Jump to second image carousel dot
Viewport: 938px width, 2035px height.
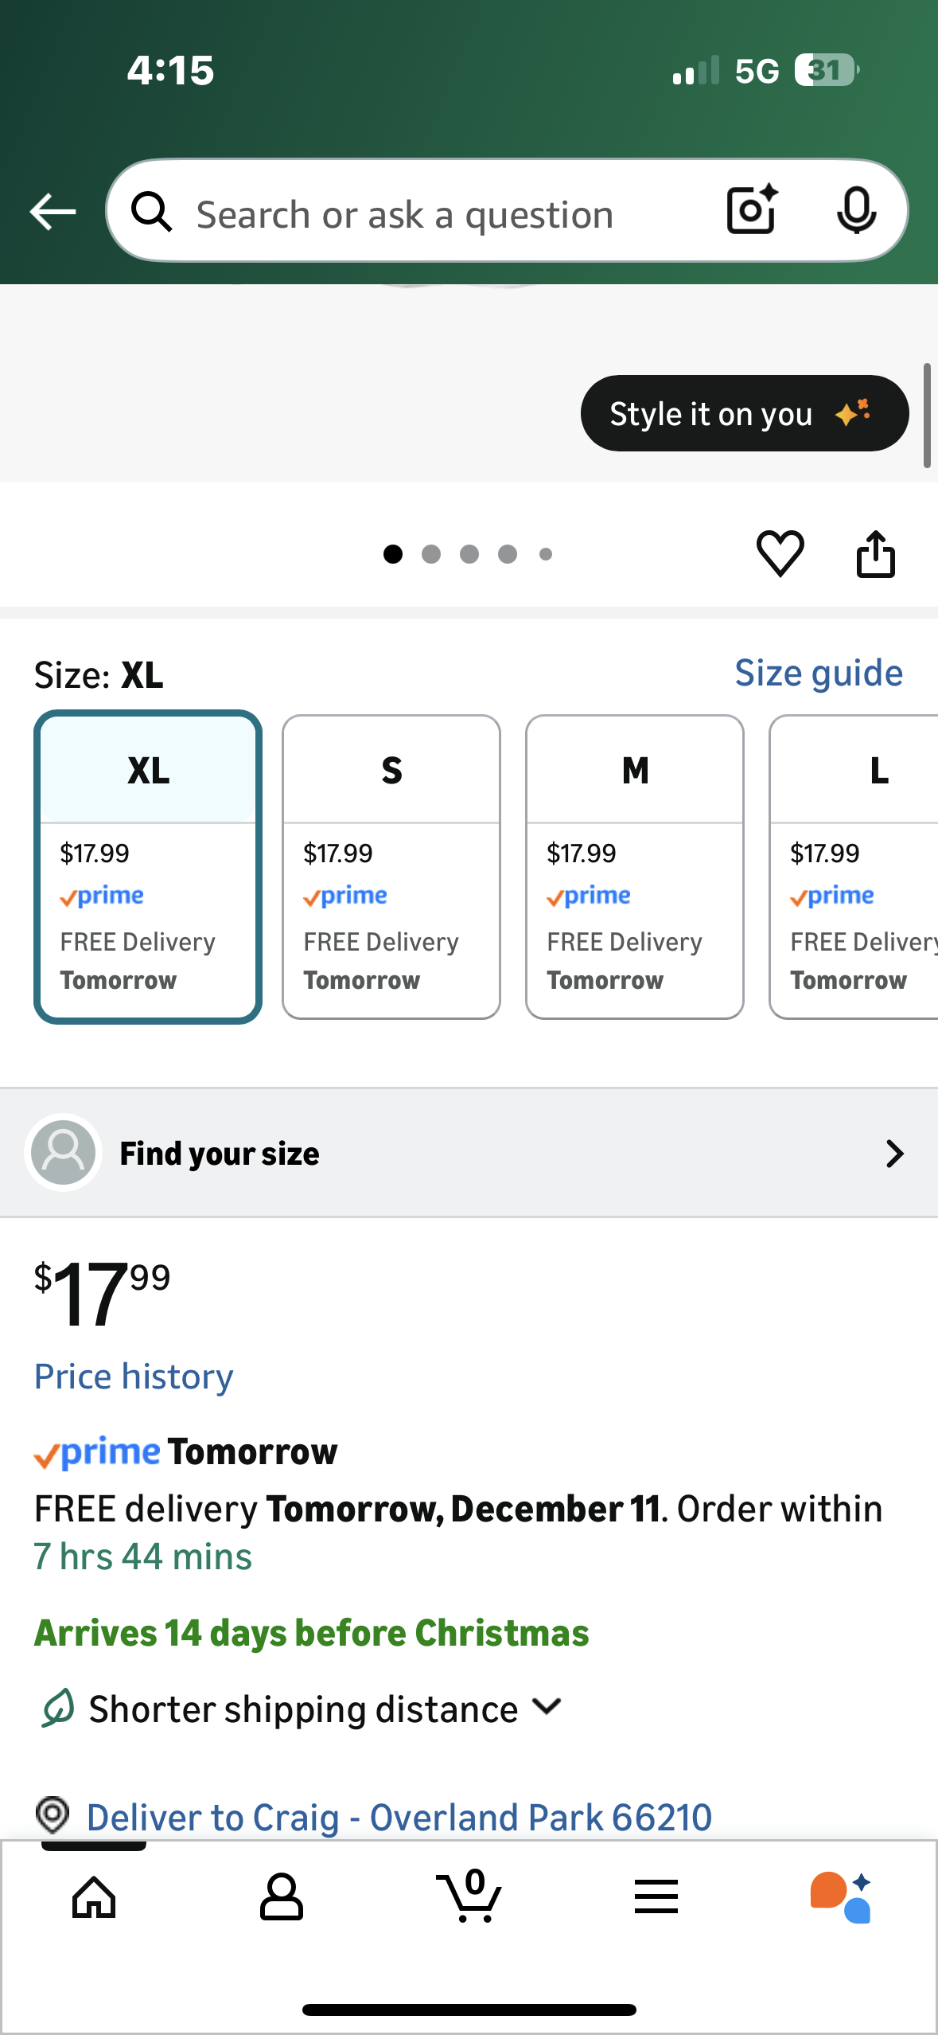(431, 554)
